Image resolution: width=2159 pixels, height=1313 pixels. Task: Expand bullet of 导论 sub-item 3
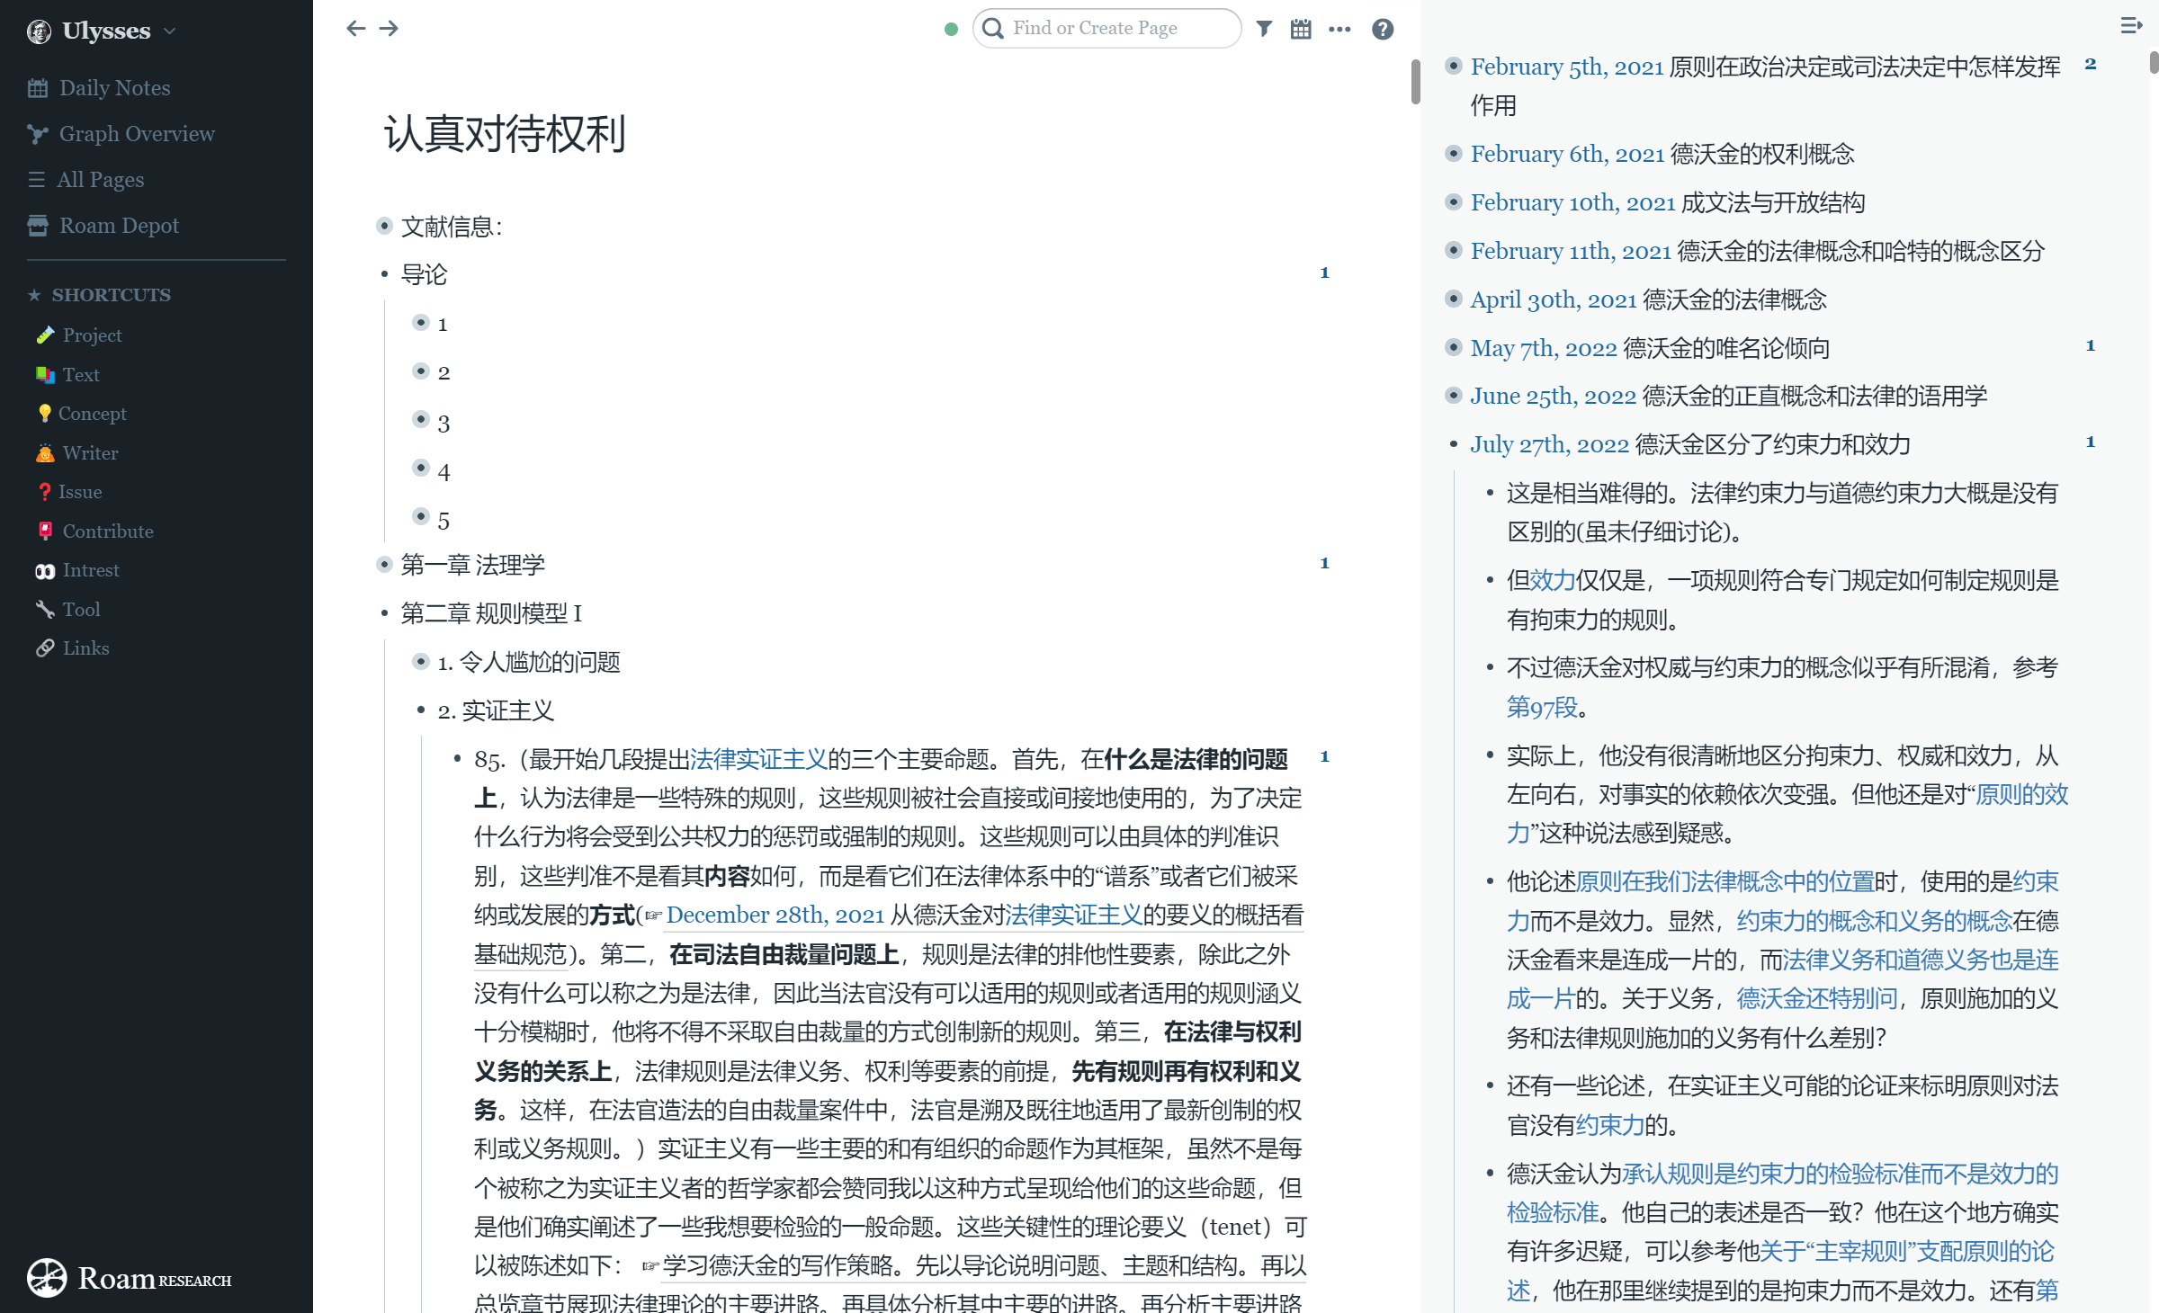point(420,420)
